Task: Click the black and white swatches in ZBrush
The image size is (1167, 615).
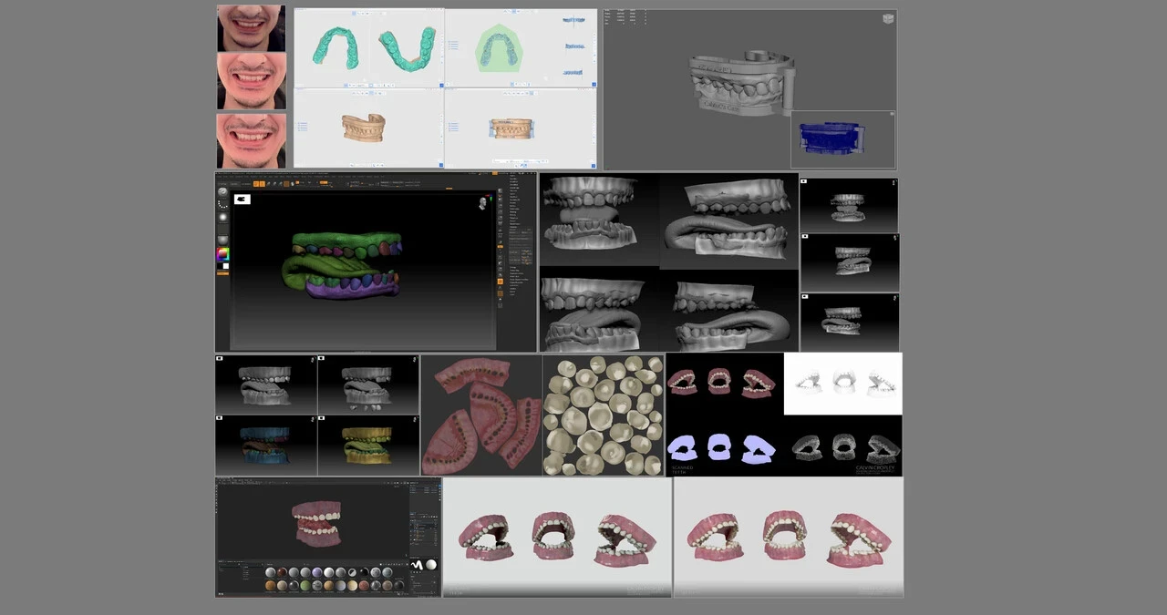Action: tap(223, 266)
